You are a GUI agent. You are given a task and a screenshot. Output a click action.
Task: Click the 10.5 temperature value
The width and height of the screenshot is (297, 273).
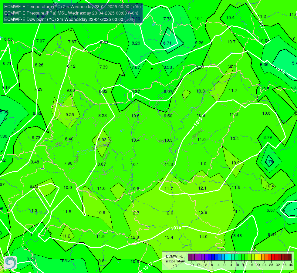[265, 89]
